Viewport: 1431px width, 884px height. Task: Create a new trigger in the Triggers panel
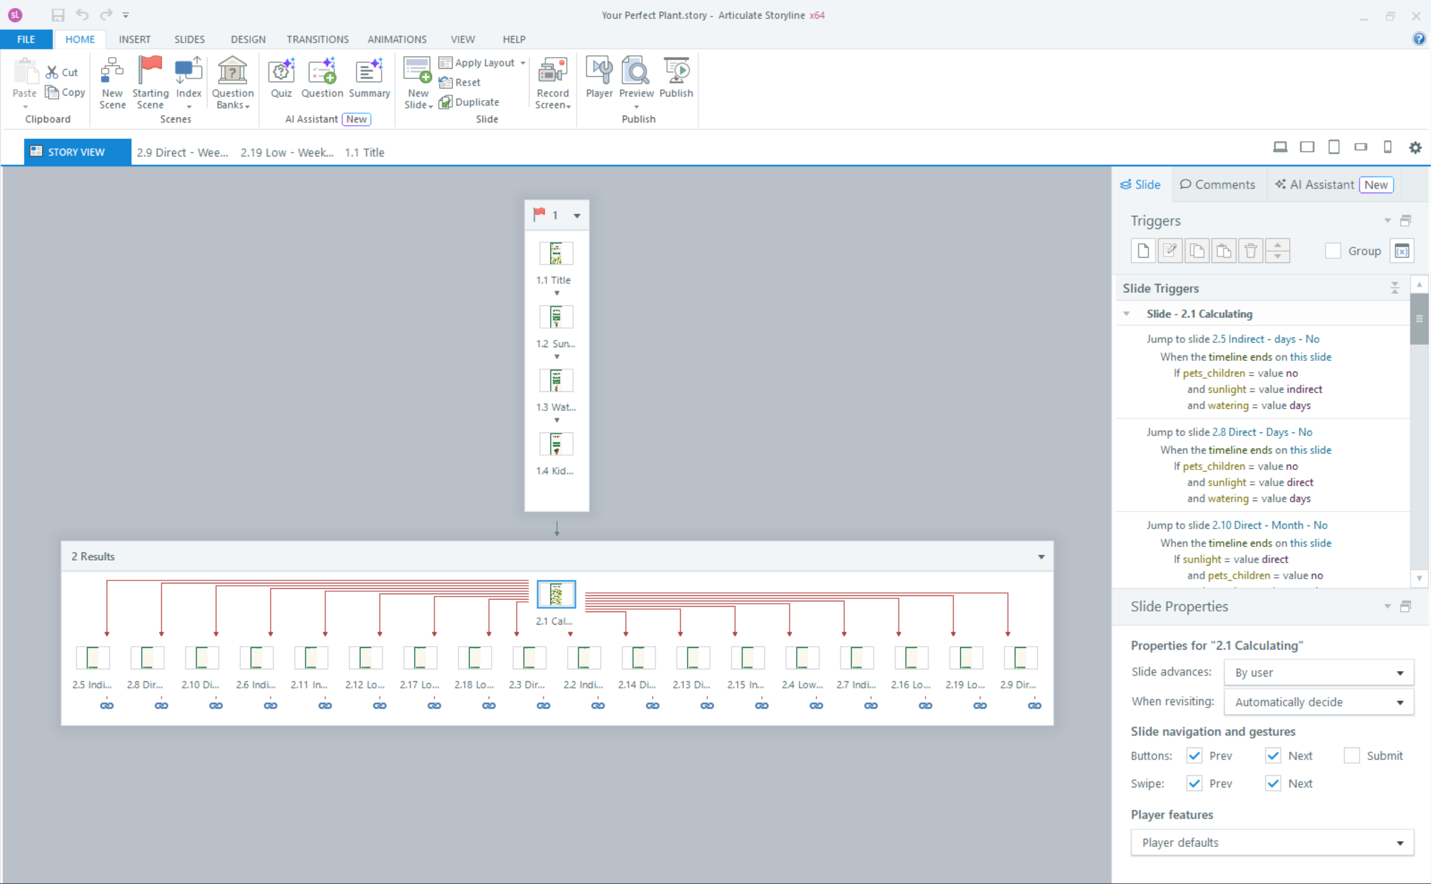click(x=1143, y=251)
